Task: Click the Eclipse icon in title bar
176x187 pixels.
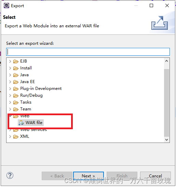Action: pos(6,5)
